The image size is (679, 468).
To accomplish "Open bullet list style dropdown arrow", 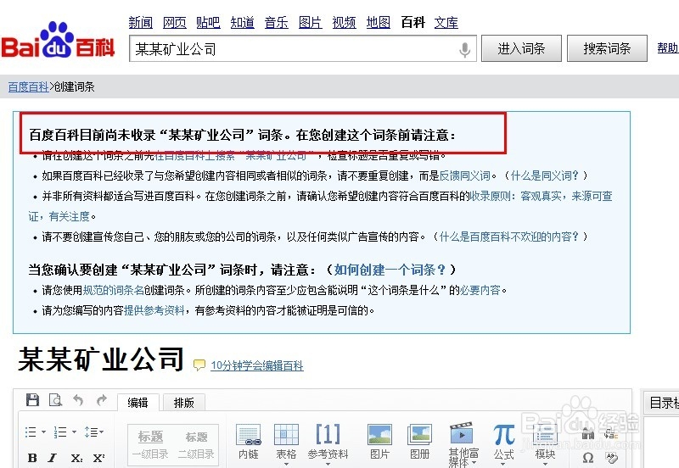I will pos(43,432).
